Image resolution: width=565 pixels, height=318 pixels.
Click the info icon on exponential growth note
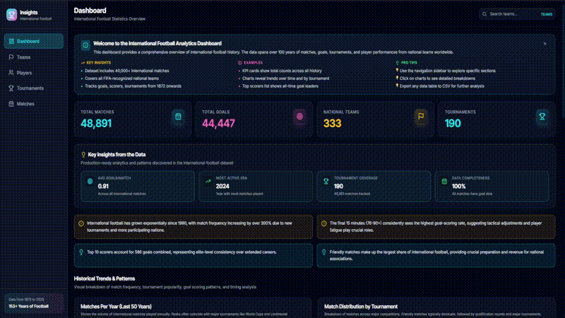(81, 223)
